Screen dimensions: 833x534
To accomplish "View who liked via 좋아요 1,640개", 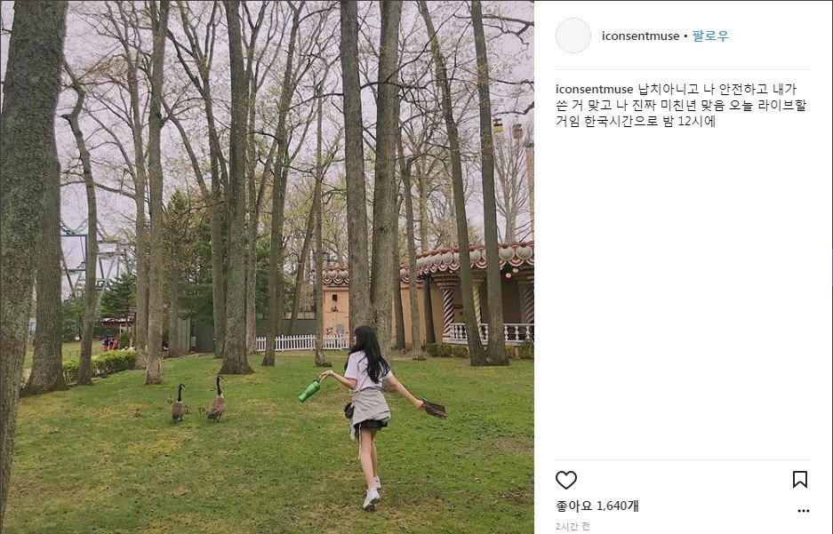I will pos(597,506).
